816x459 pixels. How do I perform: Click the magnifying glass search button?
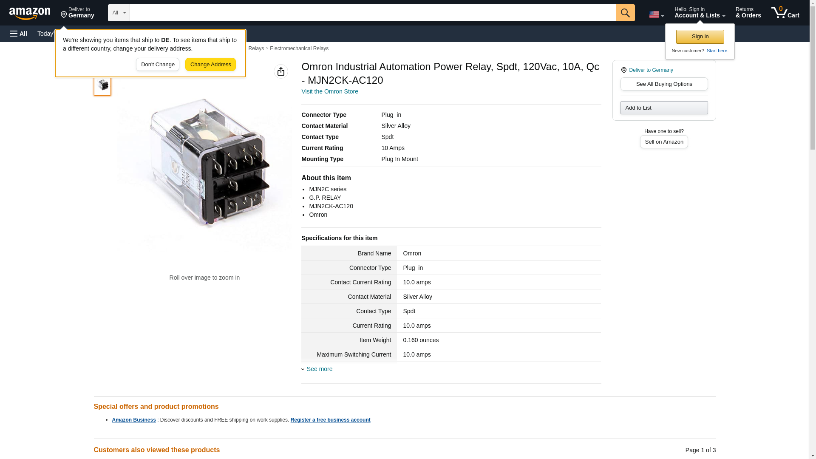pos(625,13)
